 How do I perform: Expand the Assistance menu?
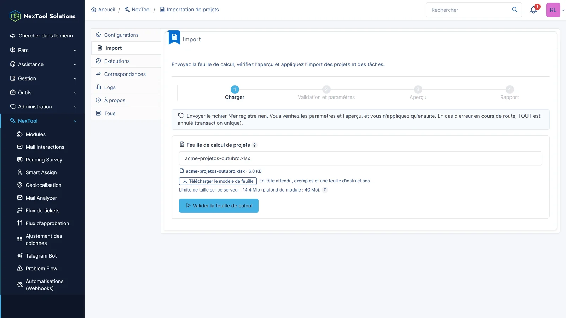(42, 64)
